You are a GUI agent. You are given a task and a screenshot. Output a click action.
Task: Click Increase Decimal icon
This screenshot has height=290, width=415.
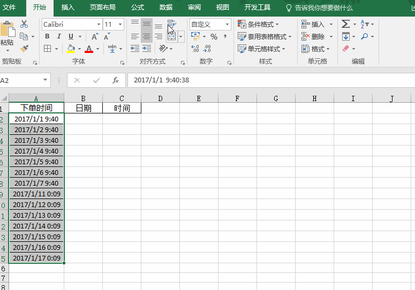point(195,49)
